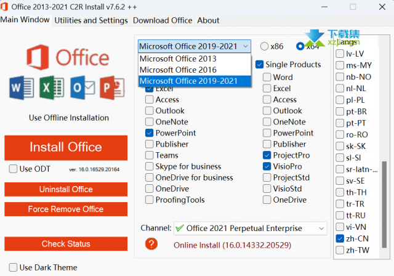Viewport: 394px width, 276px height.
Task: Check the zh-TW language option
Action: coord(340,251)
